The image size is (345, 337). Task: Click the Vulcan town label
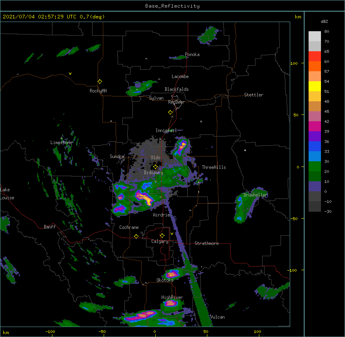(217, 317)
